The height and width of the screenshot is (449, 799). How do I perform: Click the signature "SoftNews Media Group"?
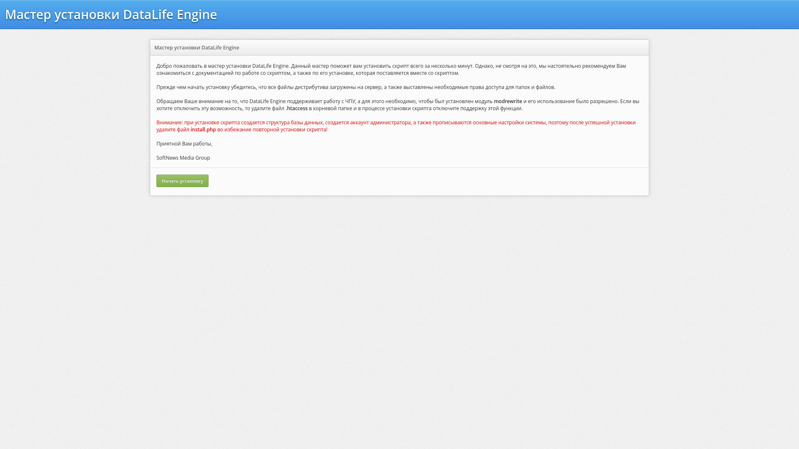point(183,158)
